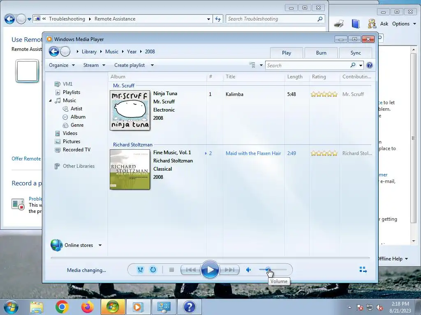Screen dimensions: 421x315
Task: Select Playlists in navigation pane
Action: (x=72, y=92)
